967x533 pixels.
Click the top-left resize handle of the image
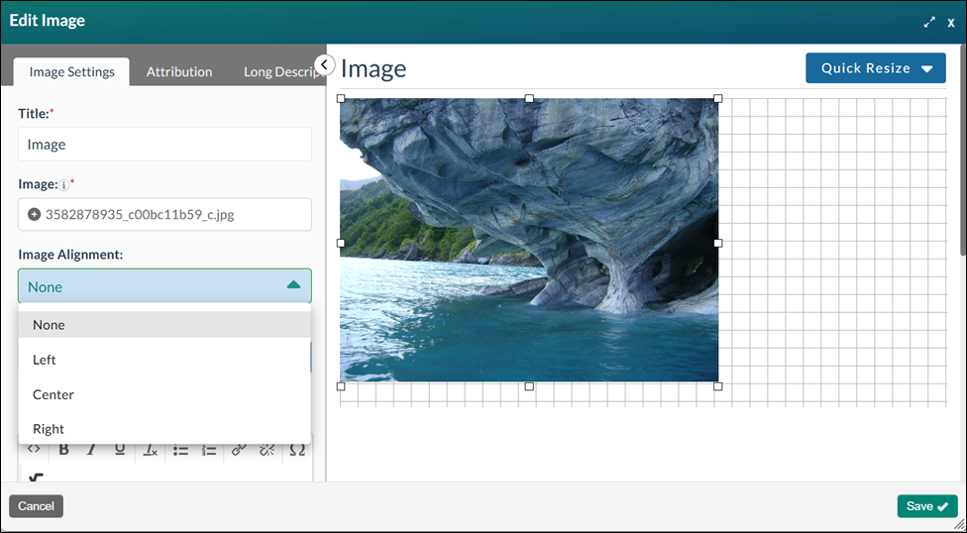341,98
